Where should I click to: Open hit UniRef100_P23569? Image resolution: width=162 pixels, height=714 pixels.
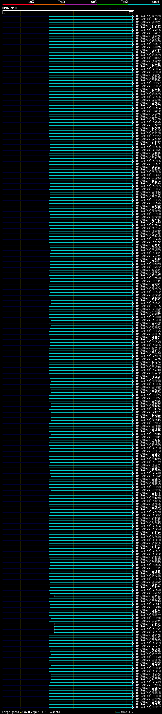coord(148,16)
